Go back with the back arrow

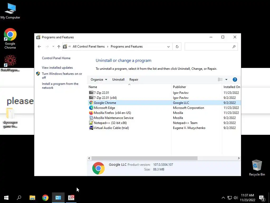click(39, 47)
